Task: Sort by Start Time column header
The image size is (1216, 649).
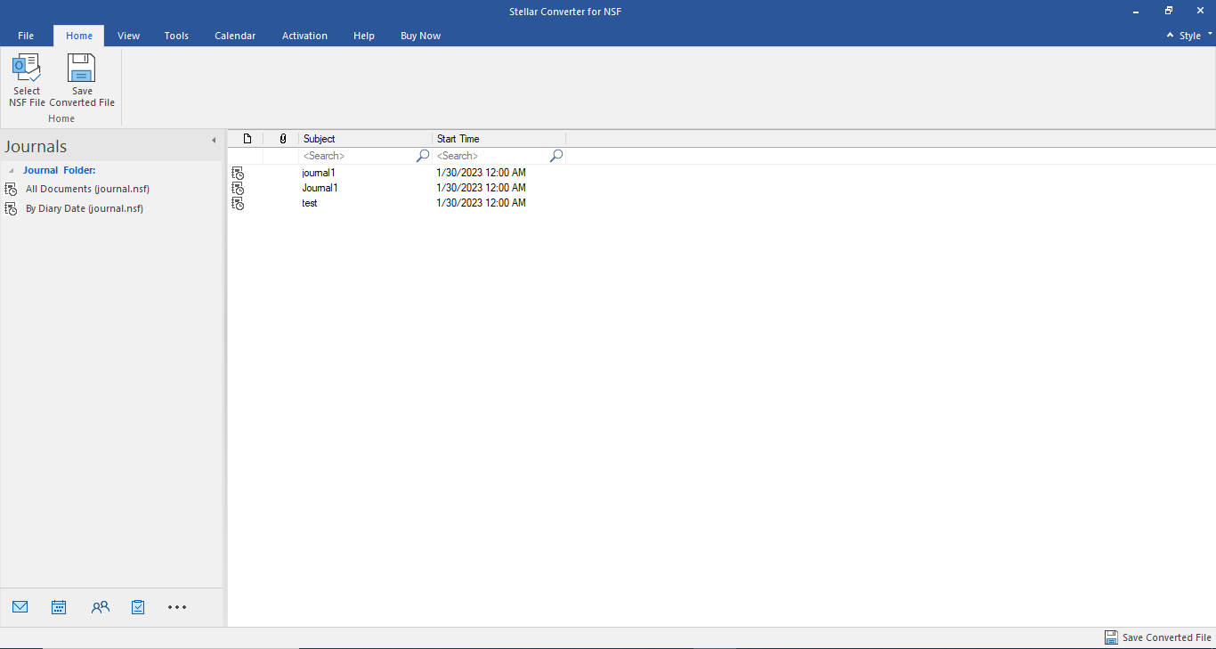Action: (x=499, y=139)
